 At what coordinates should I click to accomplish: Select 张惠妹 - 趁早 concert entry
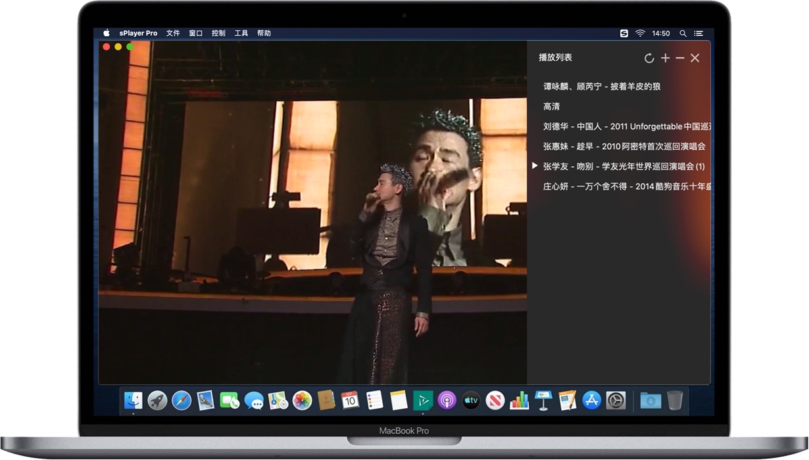coord(624,147)
